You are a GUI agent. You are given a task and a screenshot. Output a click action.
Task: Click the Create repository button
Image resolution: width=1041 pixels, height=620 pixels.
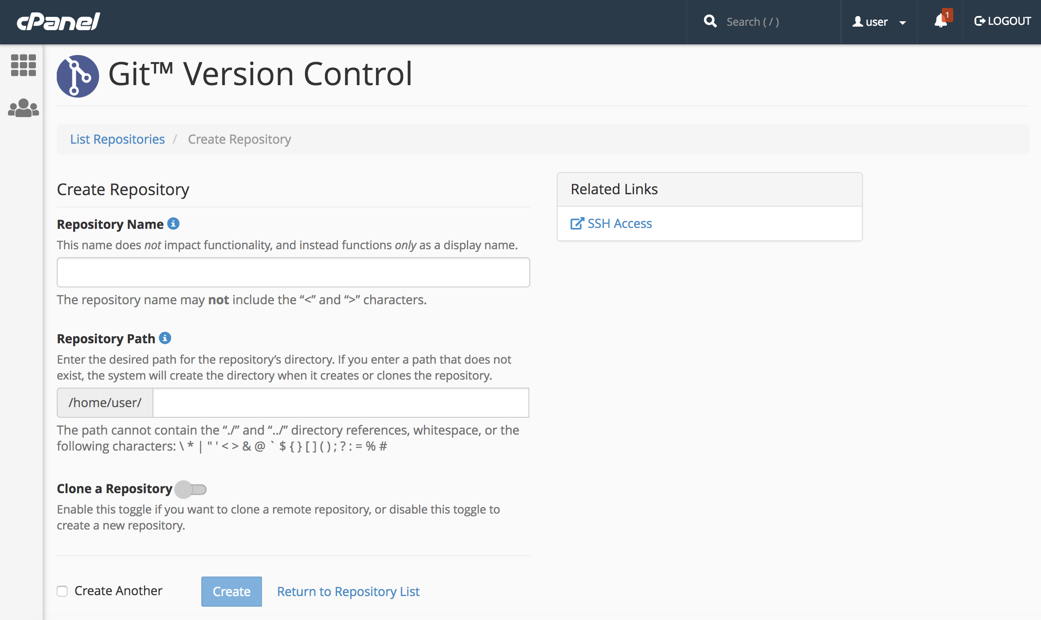point(231,591)
